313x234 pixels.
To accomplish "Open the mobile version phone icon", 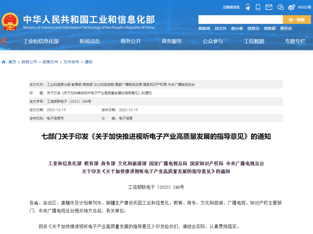I will (258, 7).
